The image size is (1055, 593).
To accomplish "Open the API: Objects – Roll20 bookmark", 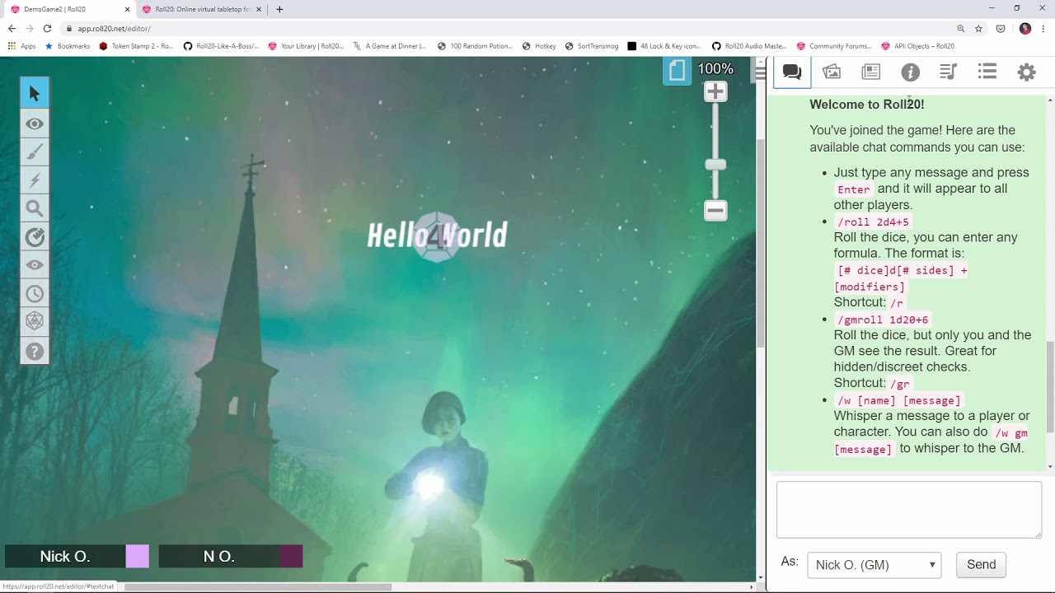I will pos(918,46).
